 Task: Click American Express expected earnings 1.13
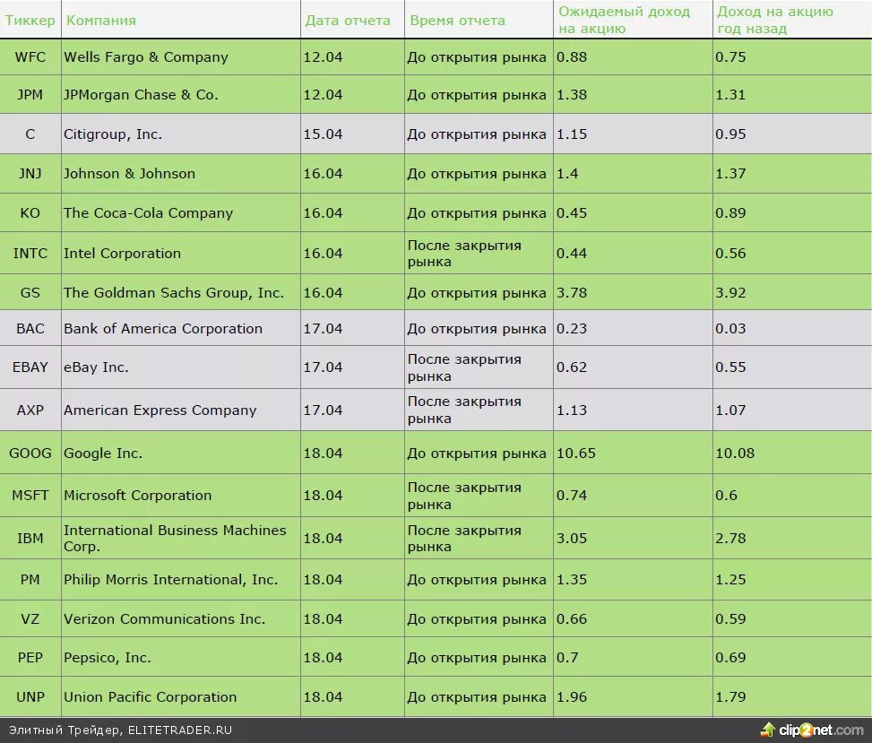click(571, 410)
